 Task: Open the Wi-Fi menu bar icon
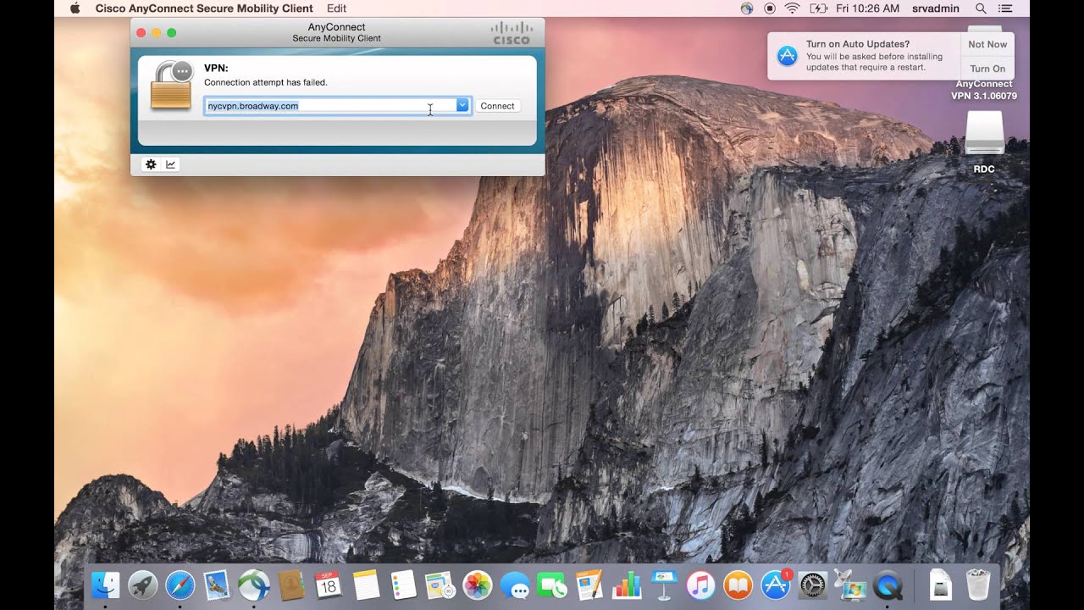pos(794,8)
